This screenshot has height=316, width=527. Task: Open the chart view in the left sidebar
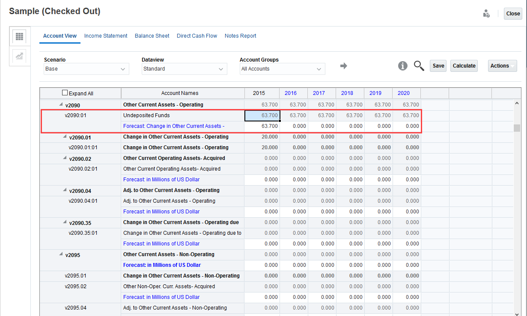point(19,56)
